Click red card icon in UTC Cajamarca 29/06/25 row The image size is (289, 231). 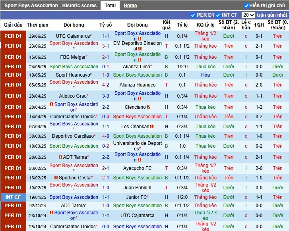pos(140,39)
